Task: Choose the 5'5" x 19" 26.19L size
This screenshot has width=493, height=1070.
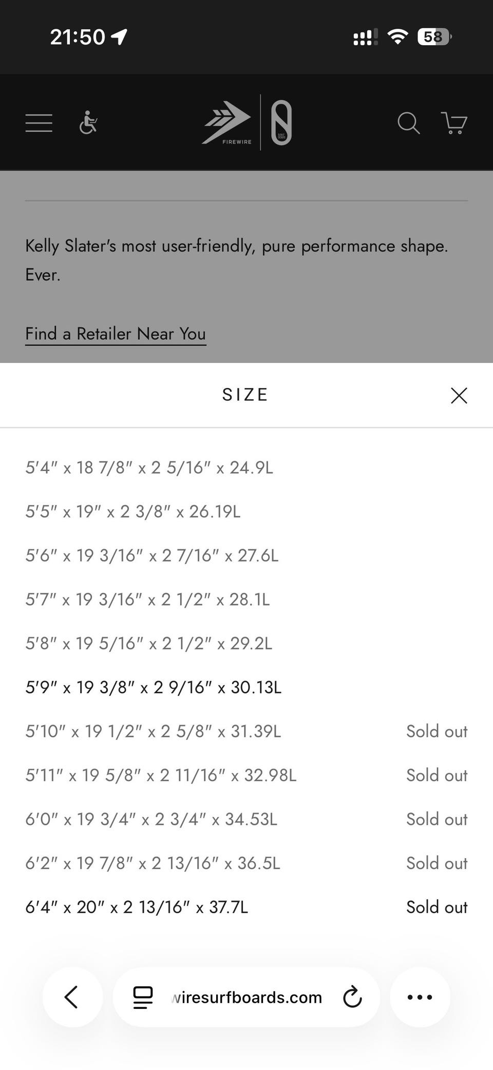Action: [x=132, y=512]
